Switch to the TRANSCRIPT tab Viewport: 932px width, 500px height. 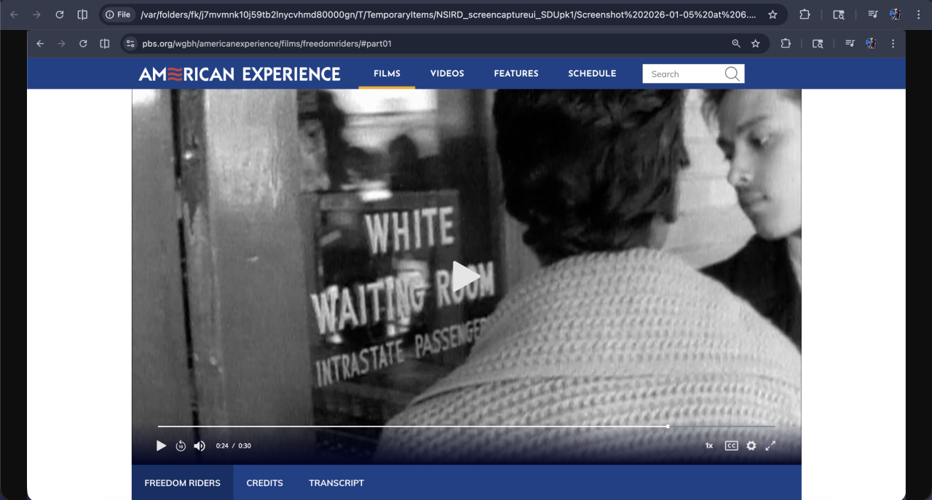pos(336,483)
